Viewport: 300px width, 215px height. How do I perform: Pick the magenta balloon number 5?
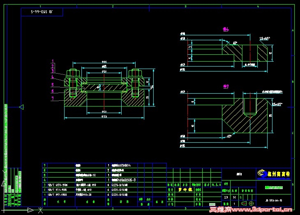pyautogui.click(x=53, y=85)
